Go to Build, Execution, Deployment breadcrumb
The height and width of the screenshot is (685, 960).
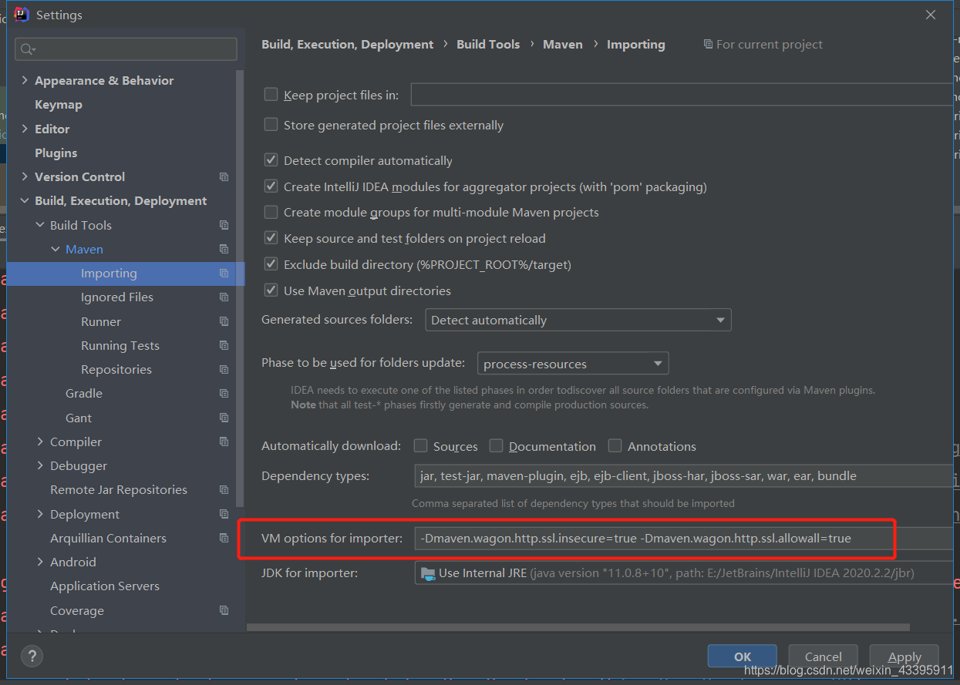348,44
